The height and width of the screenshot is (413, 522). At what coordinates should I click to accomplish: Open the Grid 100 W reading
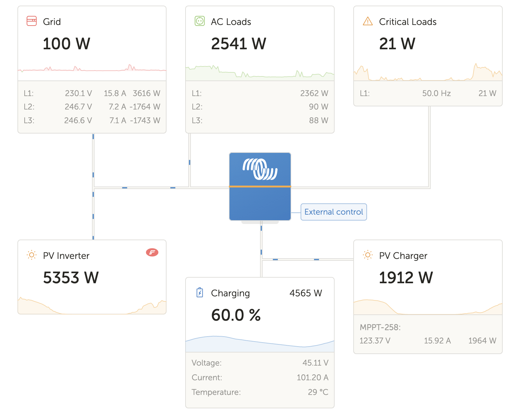coord(66,44)
